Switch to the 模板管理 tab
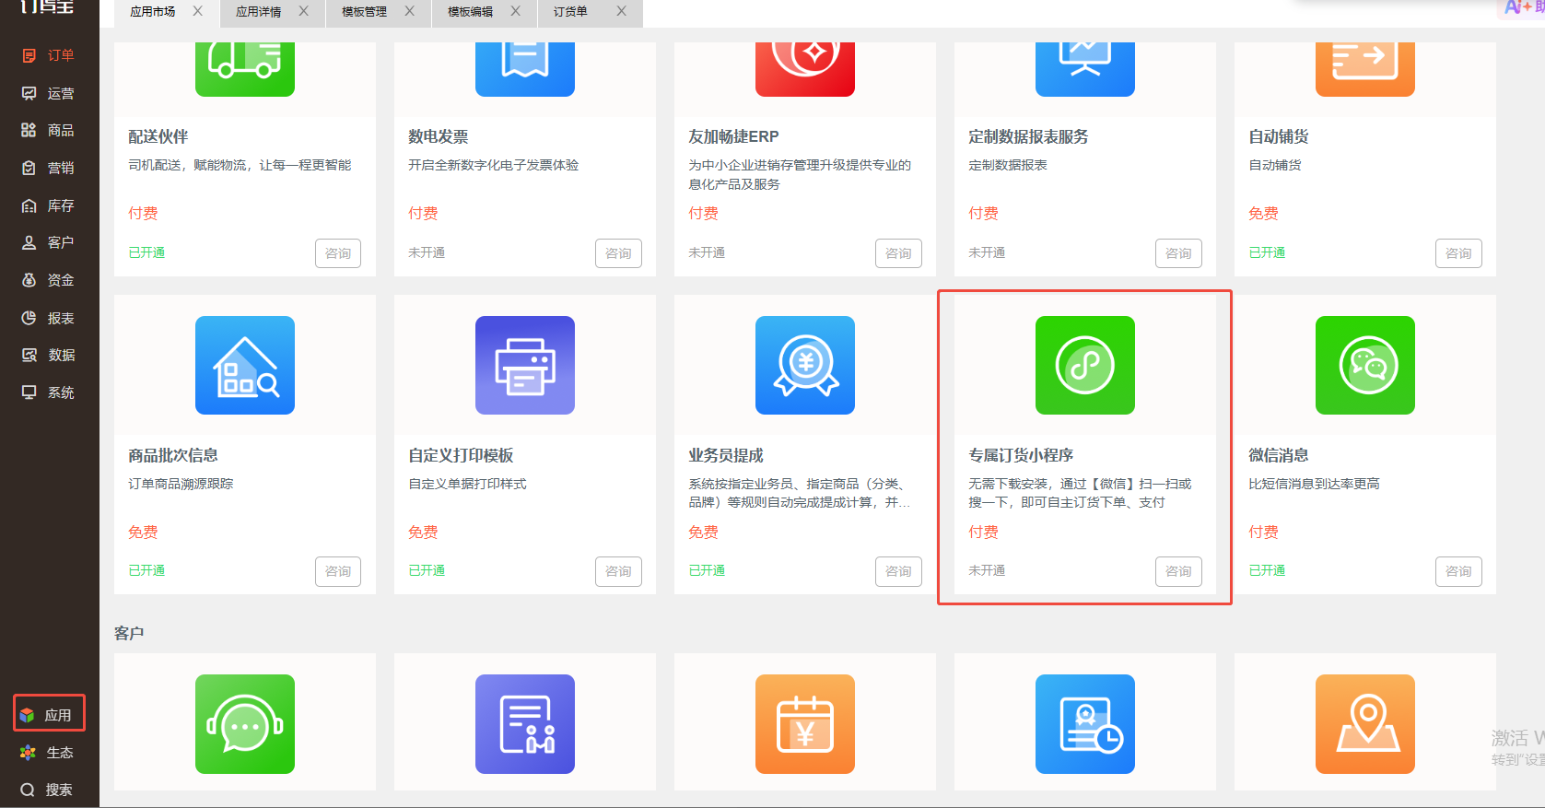 (364, 12)
